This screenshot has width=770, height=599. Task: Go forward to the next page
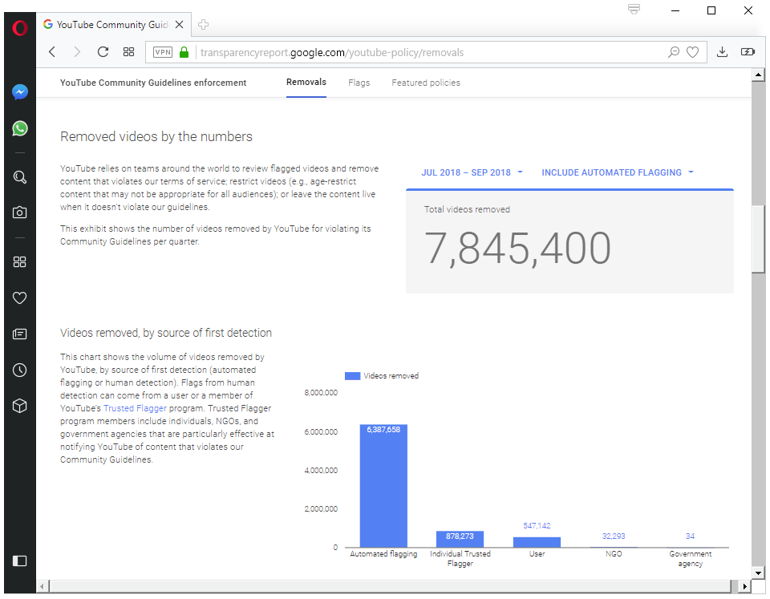(x=77, y=52)
